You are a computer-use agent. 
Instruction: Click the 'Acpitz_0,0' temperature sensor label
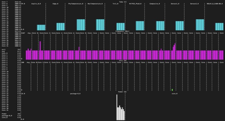click(x=36, y=4)
